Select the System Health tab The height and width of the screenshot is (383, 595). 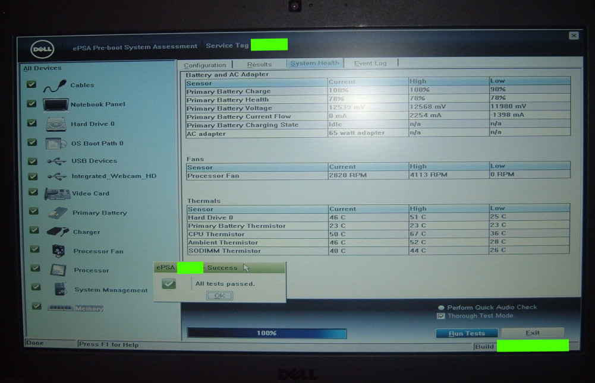314,63
